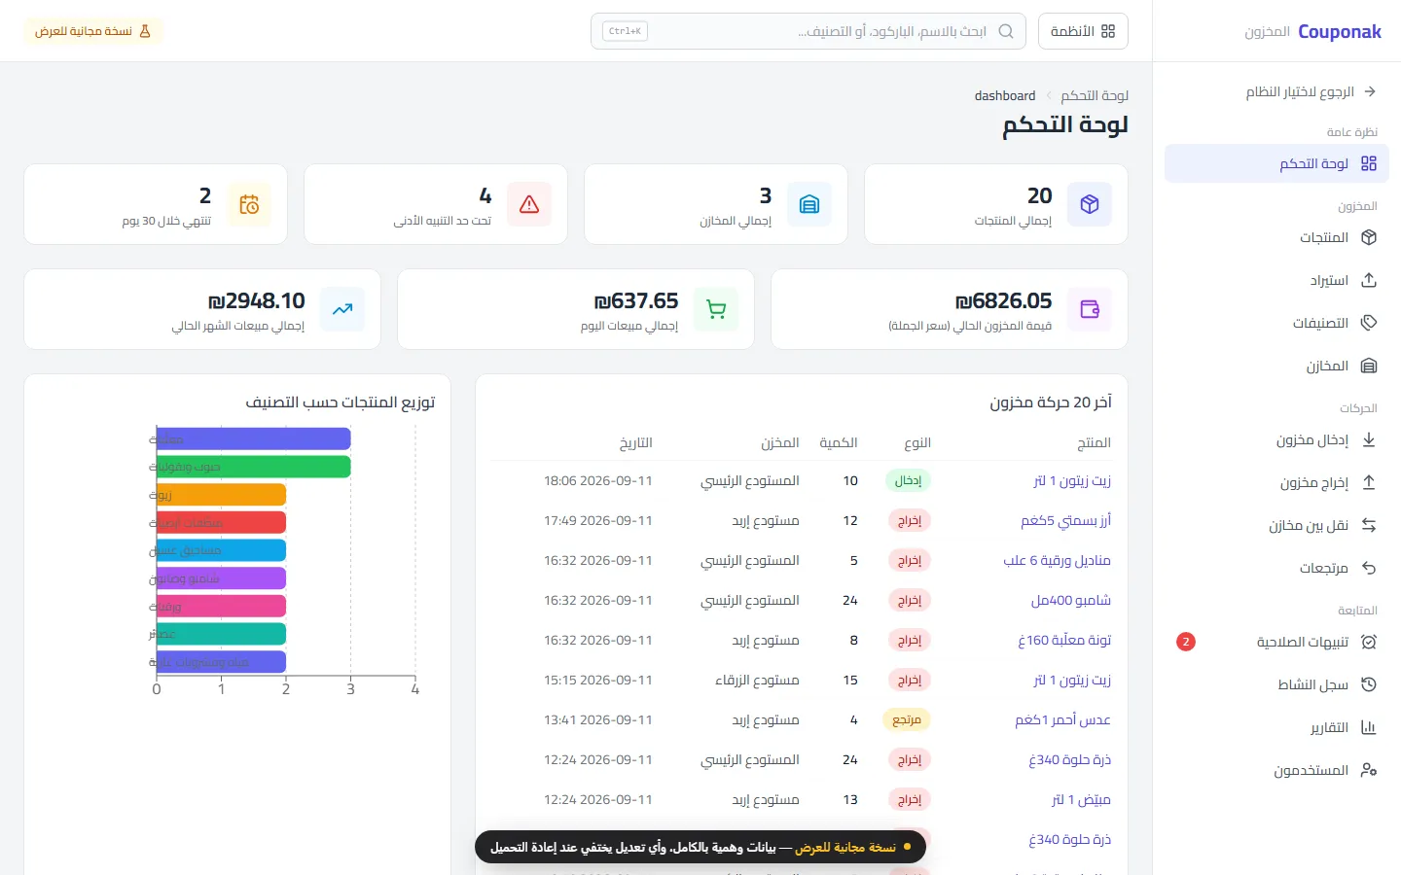
Task: Click the wallet icon on stock value card
Action: [x=1090, y=309]
